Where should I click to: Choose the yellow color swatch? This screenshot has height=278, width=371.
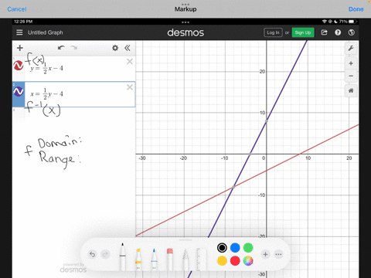pos(222,261)
